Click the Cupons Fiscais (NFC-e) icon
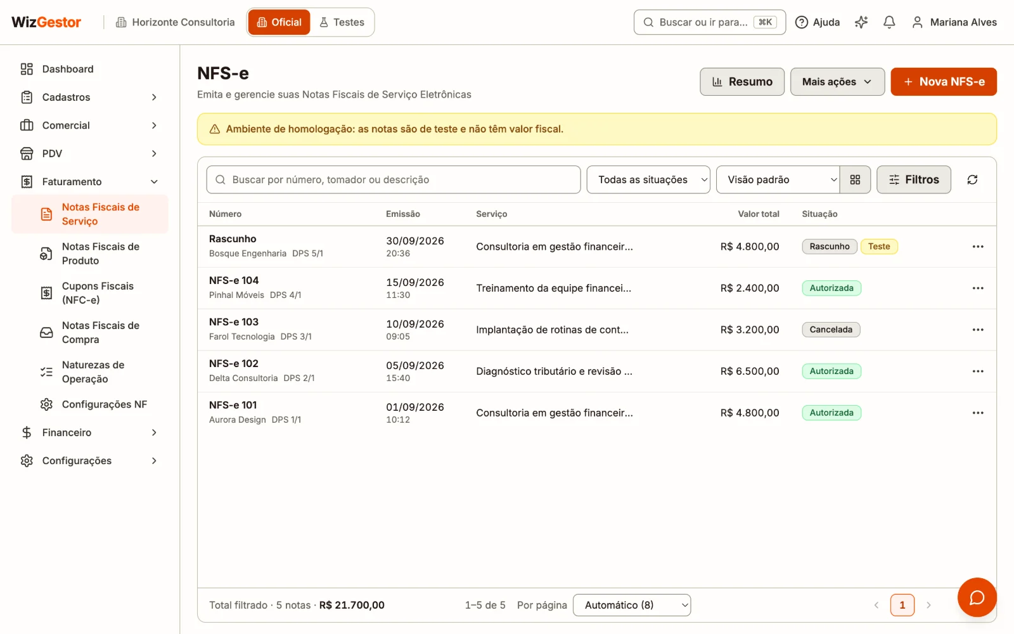The image size is (1014, 634). click(46, 293)
